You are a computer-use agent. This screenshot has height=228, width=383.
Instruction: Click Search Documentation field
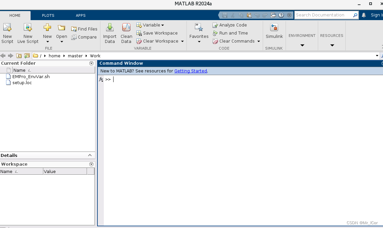tap(323, 15)
